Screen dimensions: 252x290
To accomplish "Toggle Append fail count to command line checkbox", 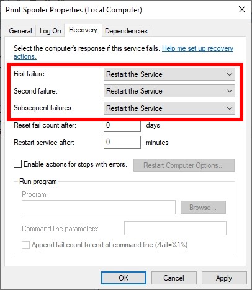I will 25,245.
